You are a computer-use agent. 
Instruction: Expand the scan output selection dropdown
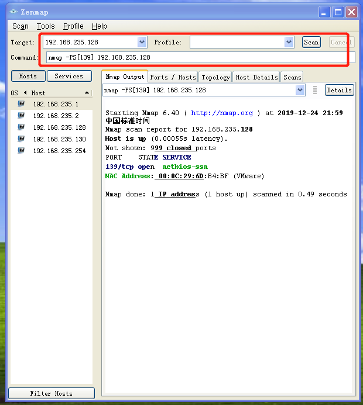[x=300, y=90]
